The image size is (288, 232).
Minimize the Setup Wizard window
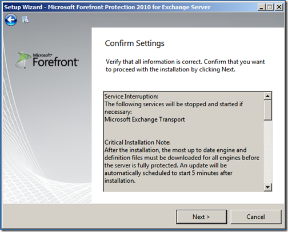[261, 7]
